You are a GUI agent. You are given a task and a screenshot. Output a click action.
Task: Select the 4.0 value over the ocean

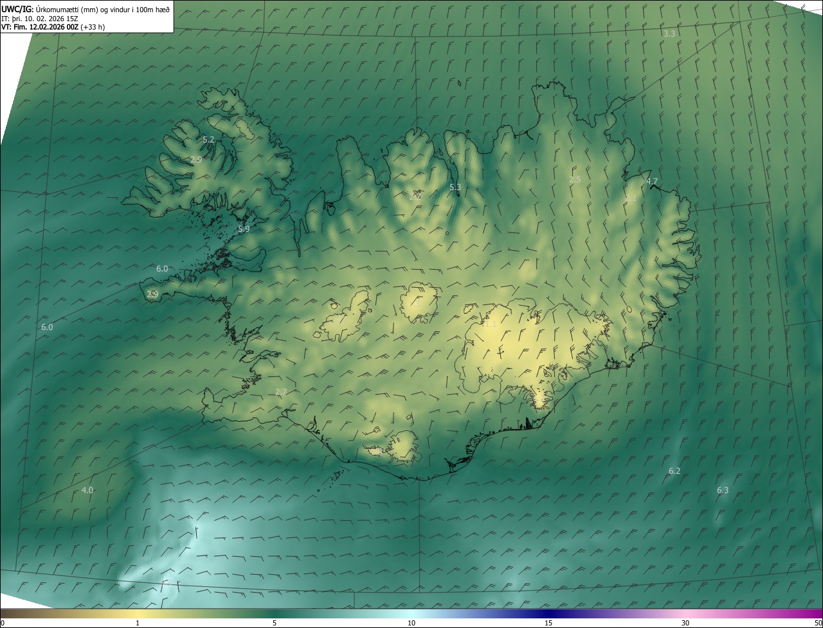(87, 490)
